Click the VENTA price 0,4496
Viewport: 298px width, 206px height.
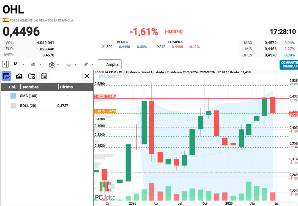124,47
